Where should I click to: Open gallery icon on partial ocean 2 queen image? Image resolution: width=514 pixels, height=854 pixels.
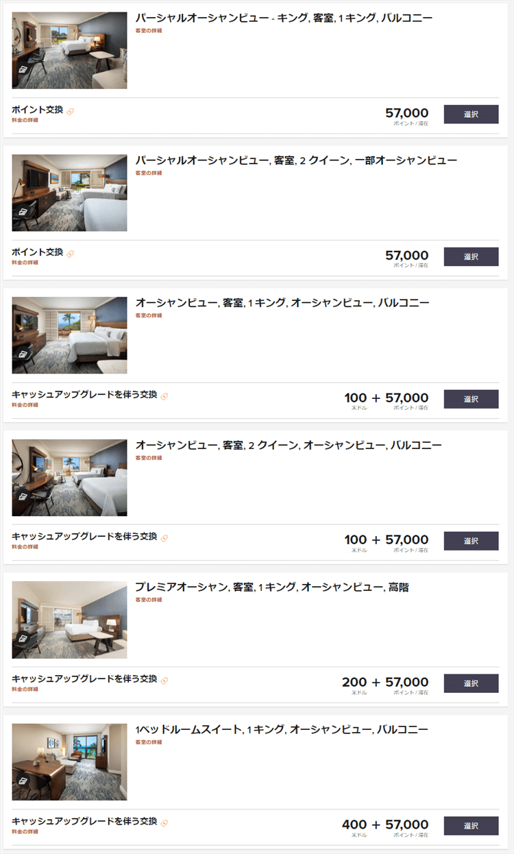tap(23, 212)
